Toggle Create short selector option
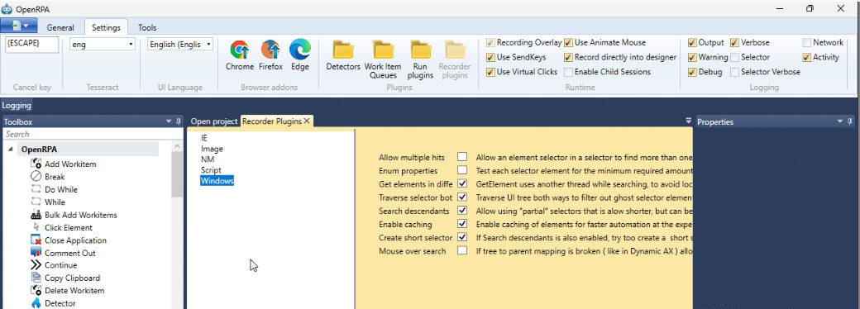Screen dimensions: 860x309 coord(462,237)
